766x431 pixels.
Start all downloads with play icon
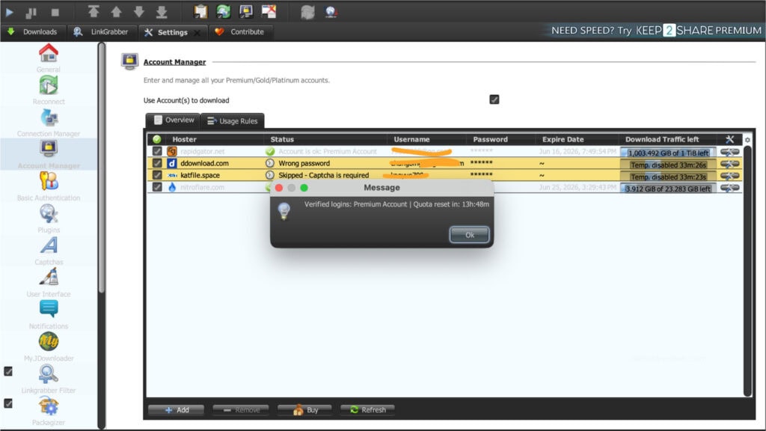pyautogui.click(x=10, y=12)
